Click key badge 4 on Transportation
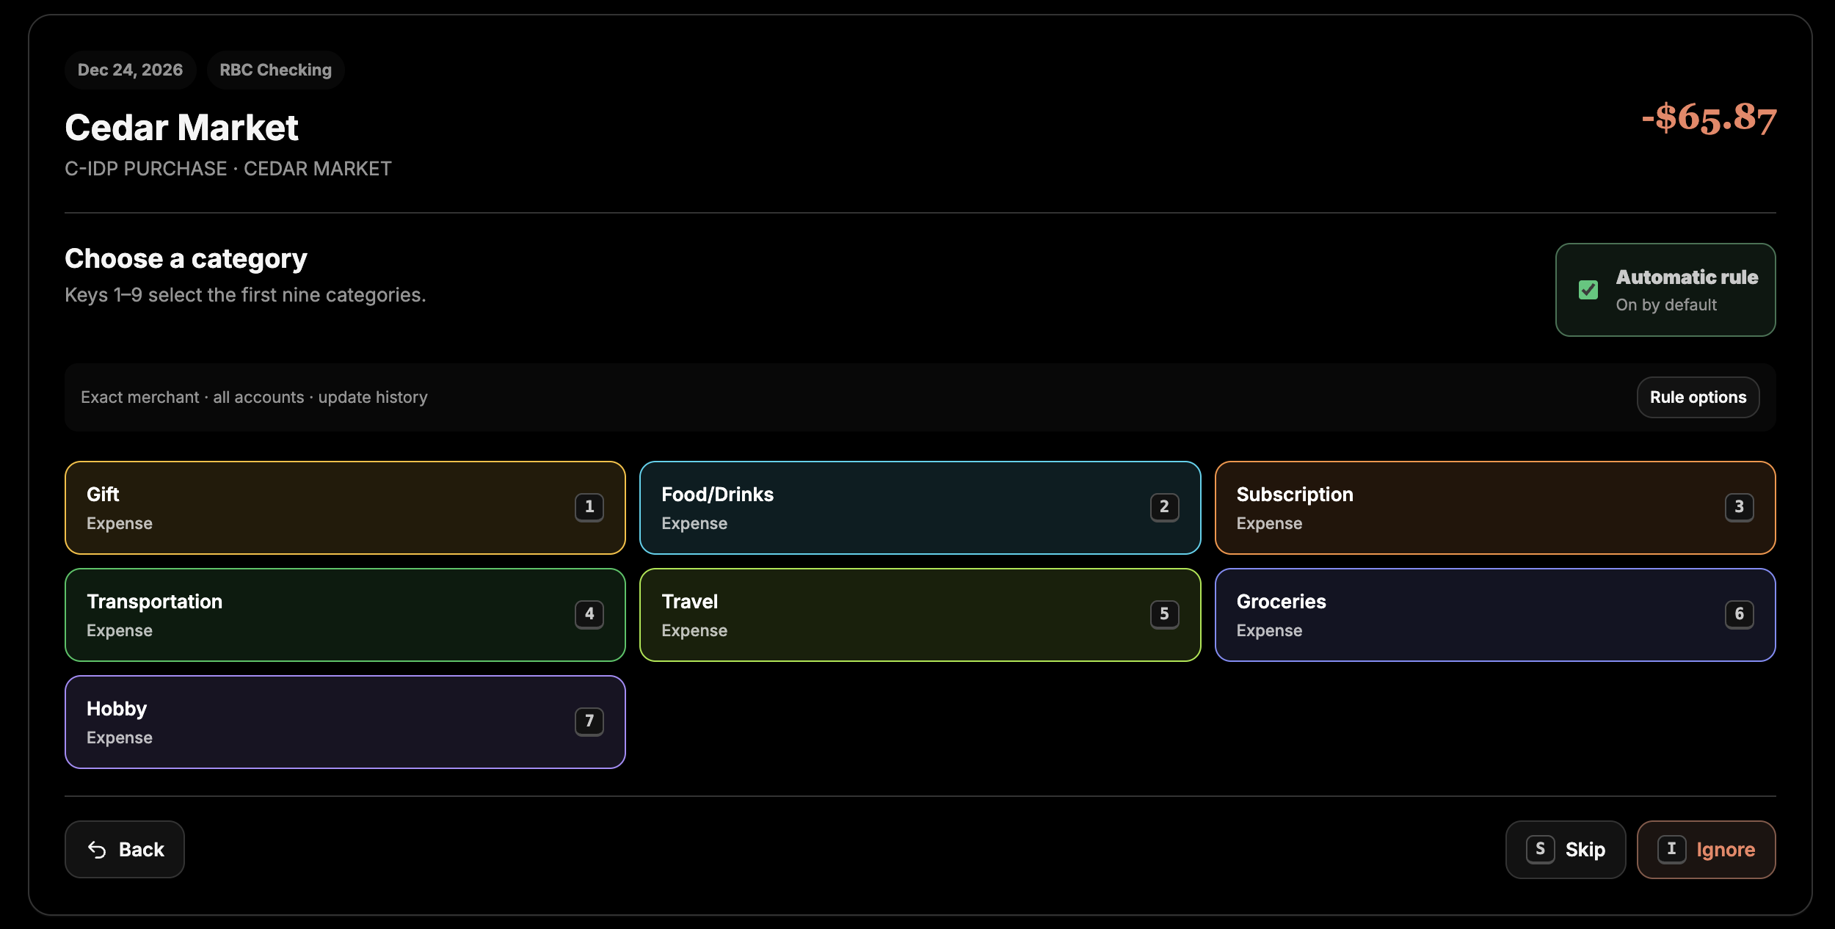 (x=589, y=614)
